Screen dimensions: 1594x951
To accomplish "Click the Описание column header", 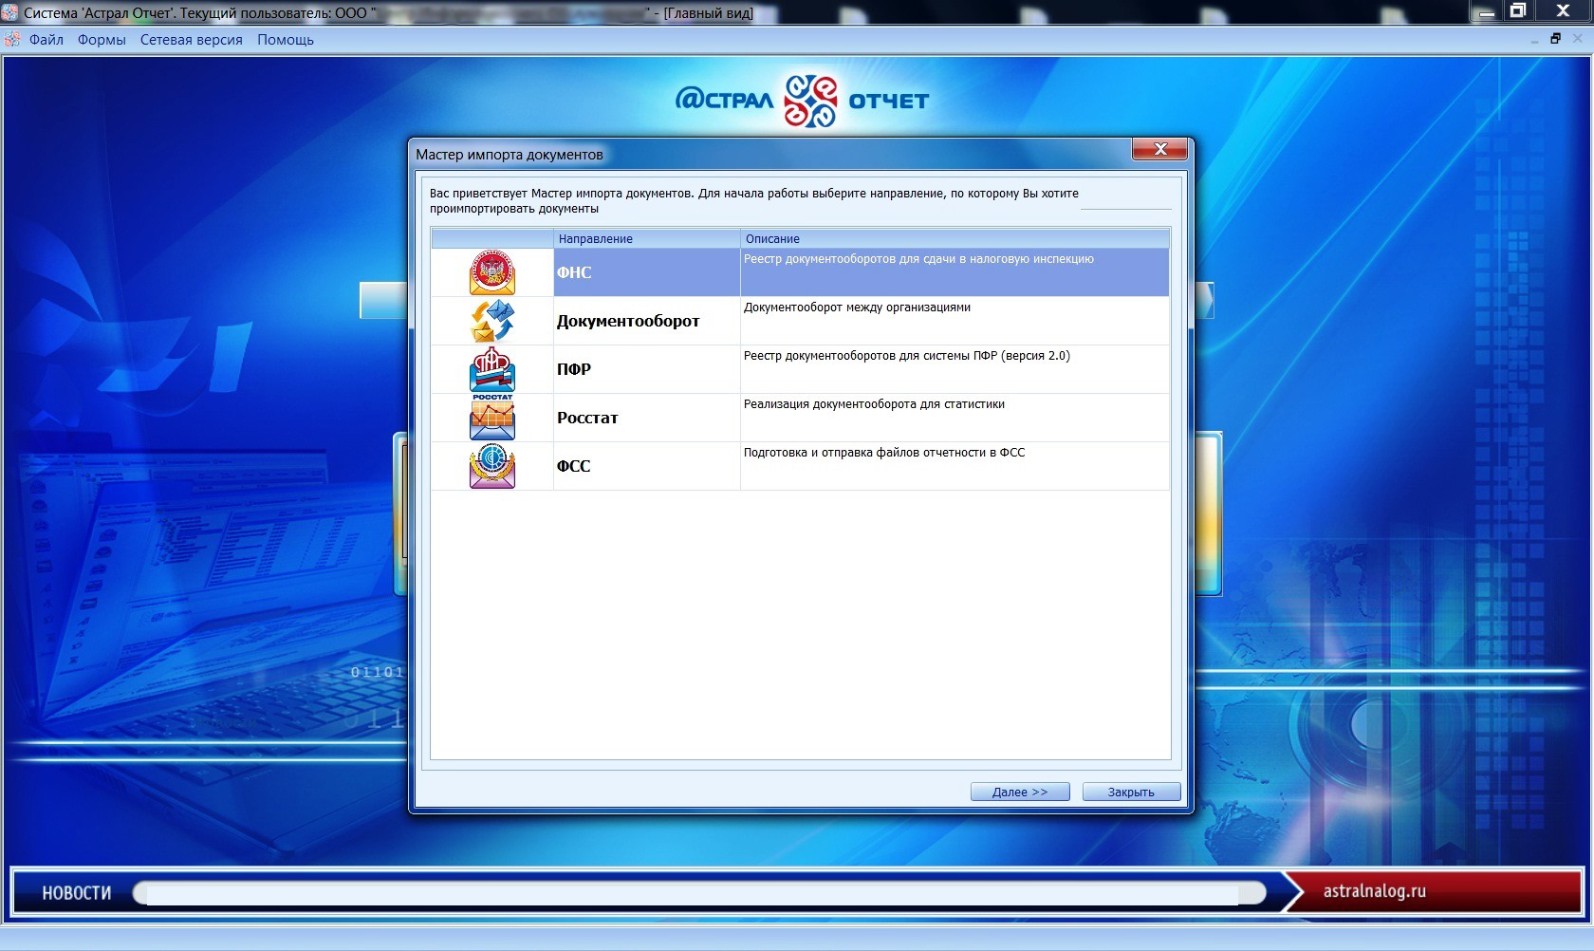I will [955, 238].
